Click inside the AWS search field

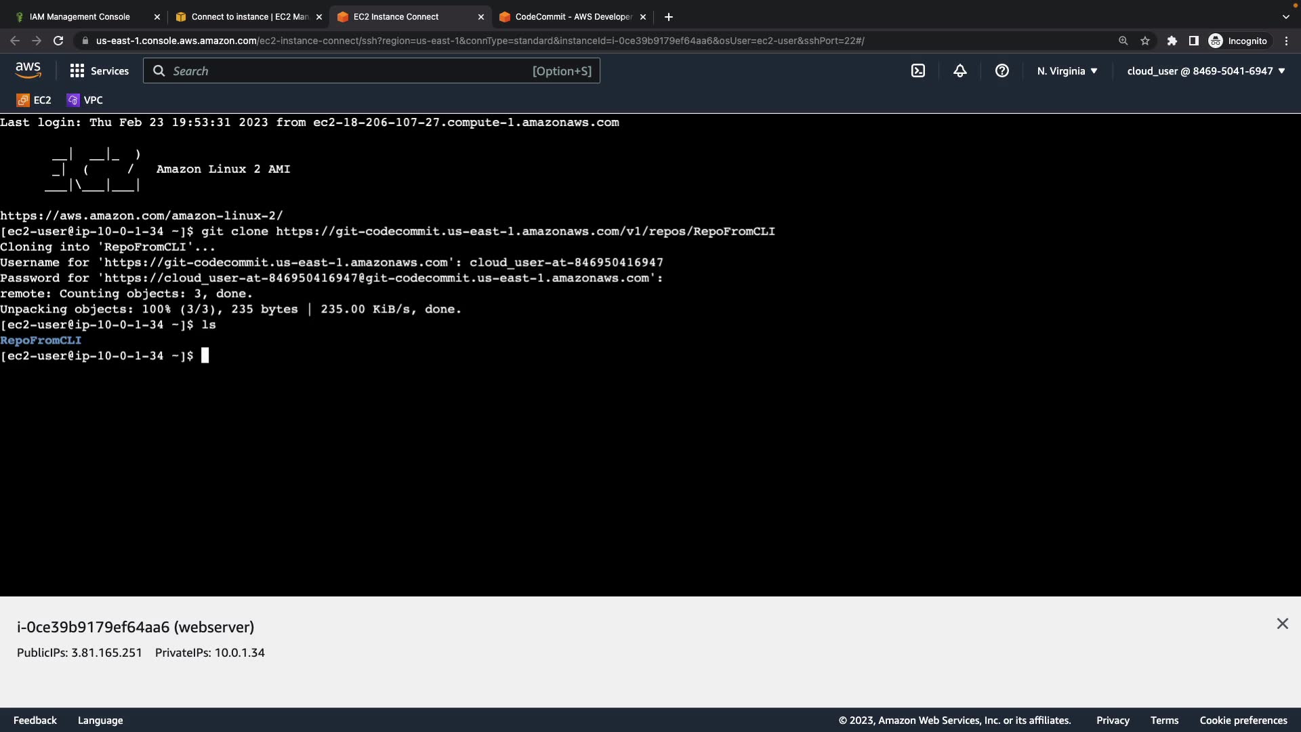click(352, 70)
